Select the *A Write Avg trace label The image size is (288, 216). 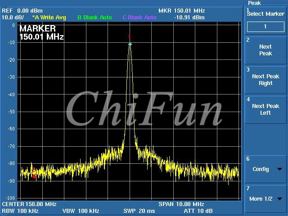[x=49, y=18]
